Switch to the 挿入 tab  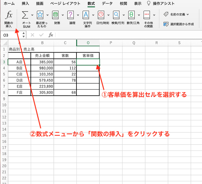click(25, 3)
